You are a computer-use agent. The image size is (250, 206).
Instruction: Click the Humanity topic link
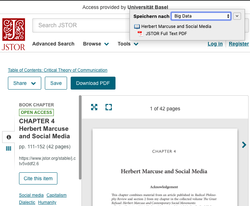[x=47, y=202]
